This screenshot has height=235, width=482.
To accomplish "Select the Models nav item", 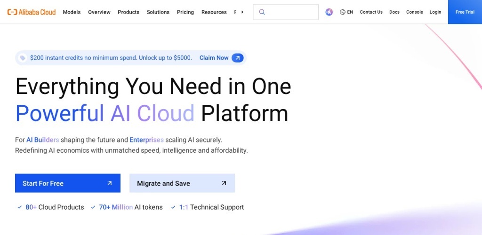I will pos(72,12).
